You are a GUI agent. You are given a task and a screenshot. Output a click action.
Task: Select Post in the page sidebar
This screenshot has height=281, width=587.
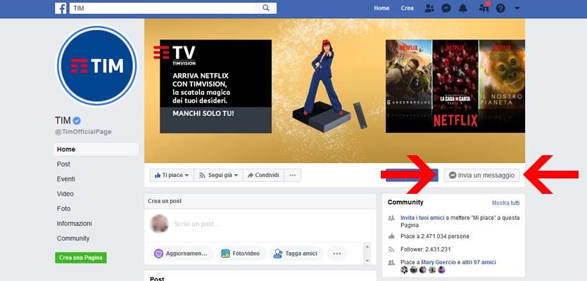tap(63, 164)
